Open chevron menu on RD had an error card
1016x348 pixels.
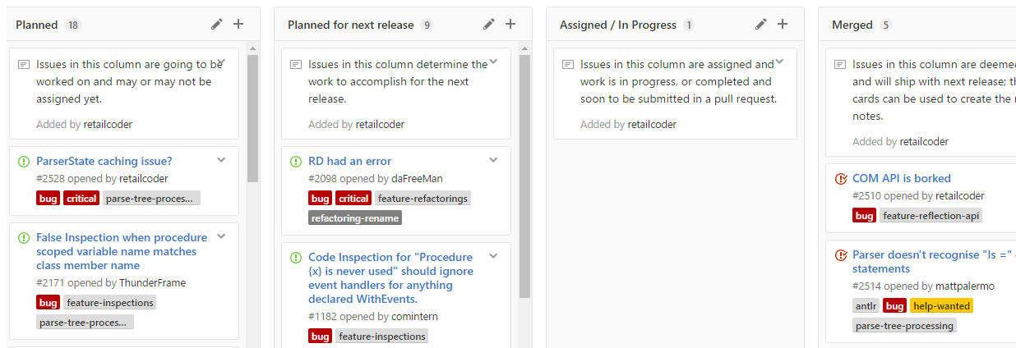click(x=493, y=160)
